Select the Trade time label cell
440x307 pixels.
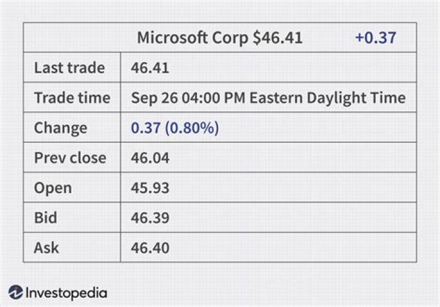tap(71, 98)
